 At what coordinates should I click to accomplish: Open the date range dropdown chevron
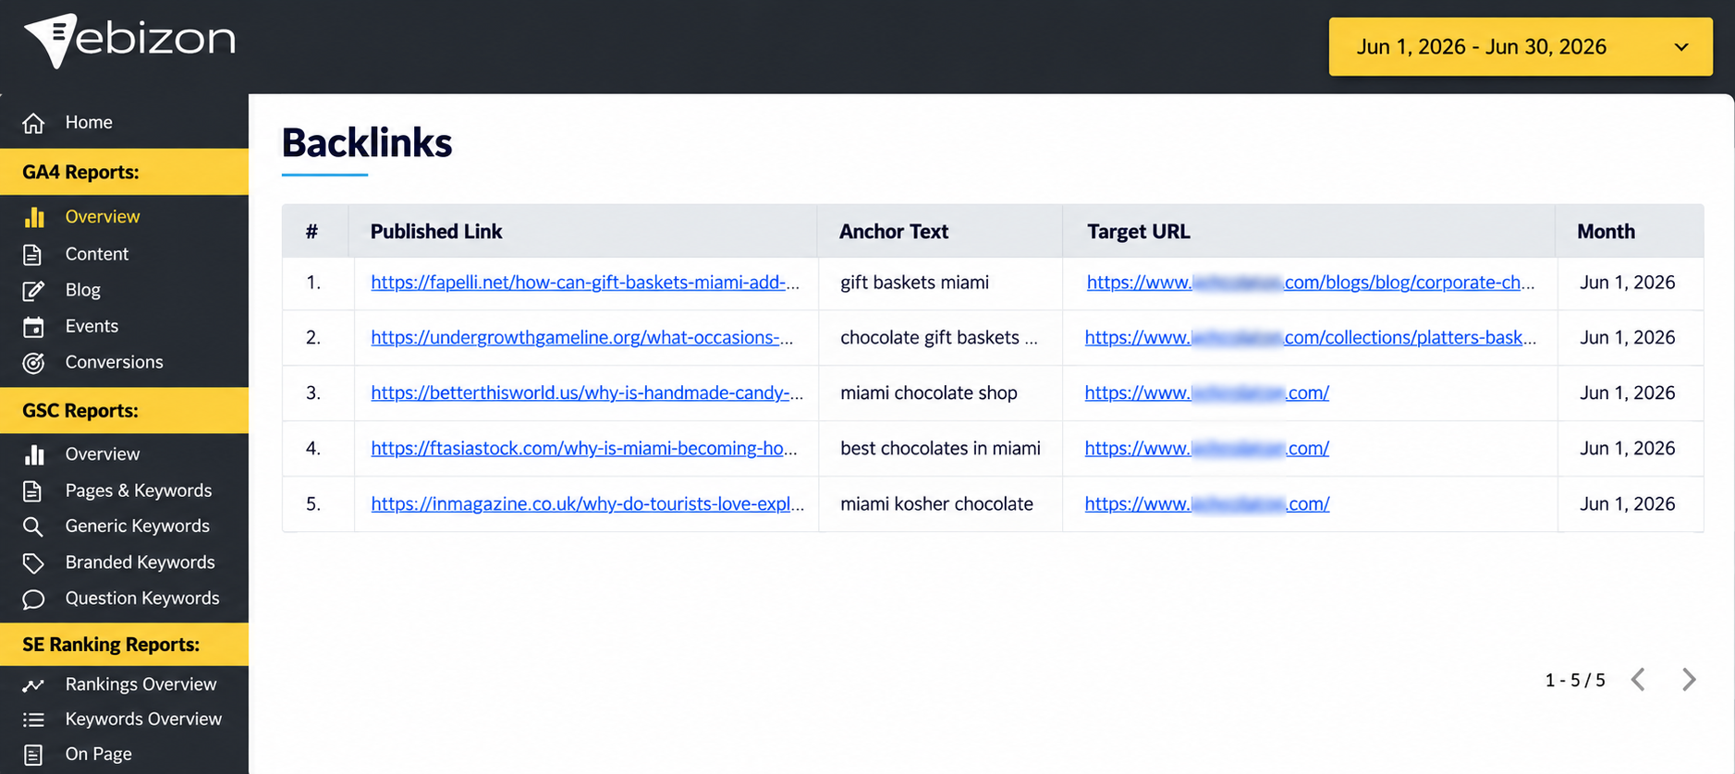coord(1681,47)
